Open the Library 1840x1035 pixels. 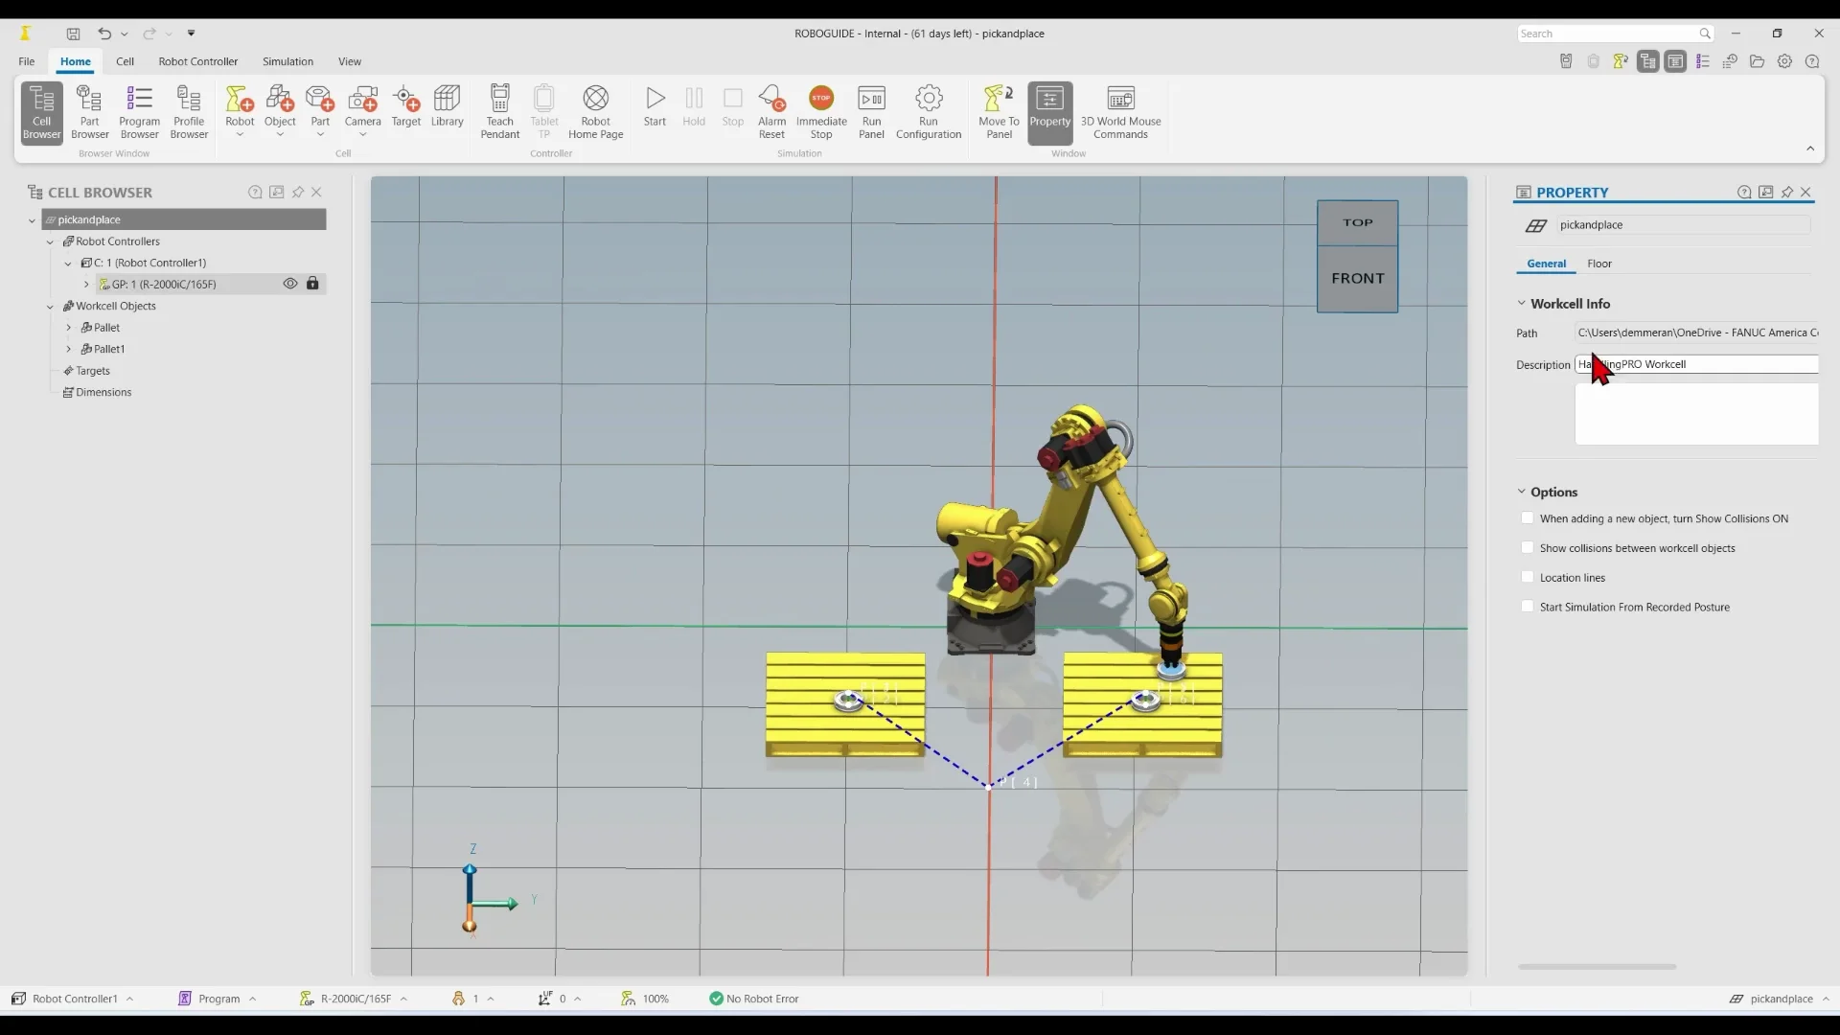pyautogui.click(x=447, y=106)
